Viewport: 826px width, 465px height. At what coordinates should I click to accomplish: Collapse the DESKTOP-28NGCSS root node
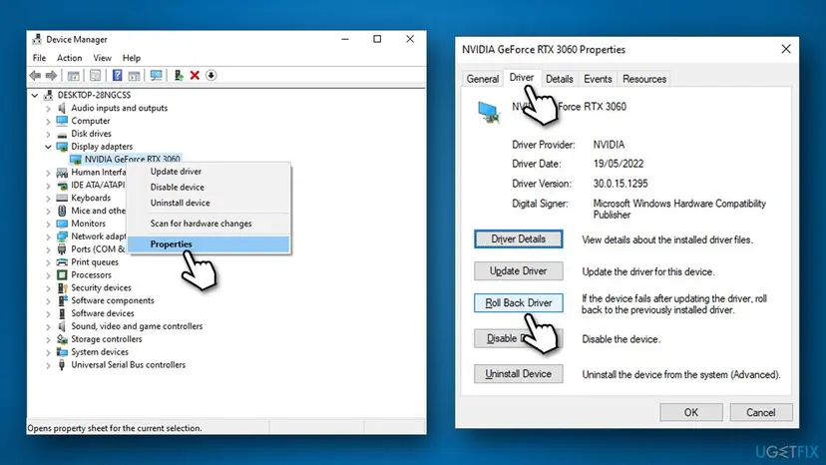(35, 96)
